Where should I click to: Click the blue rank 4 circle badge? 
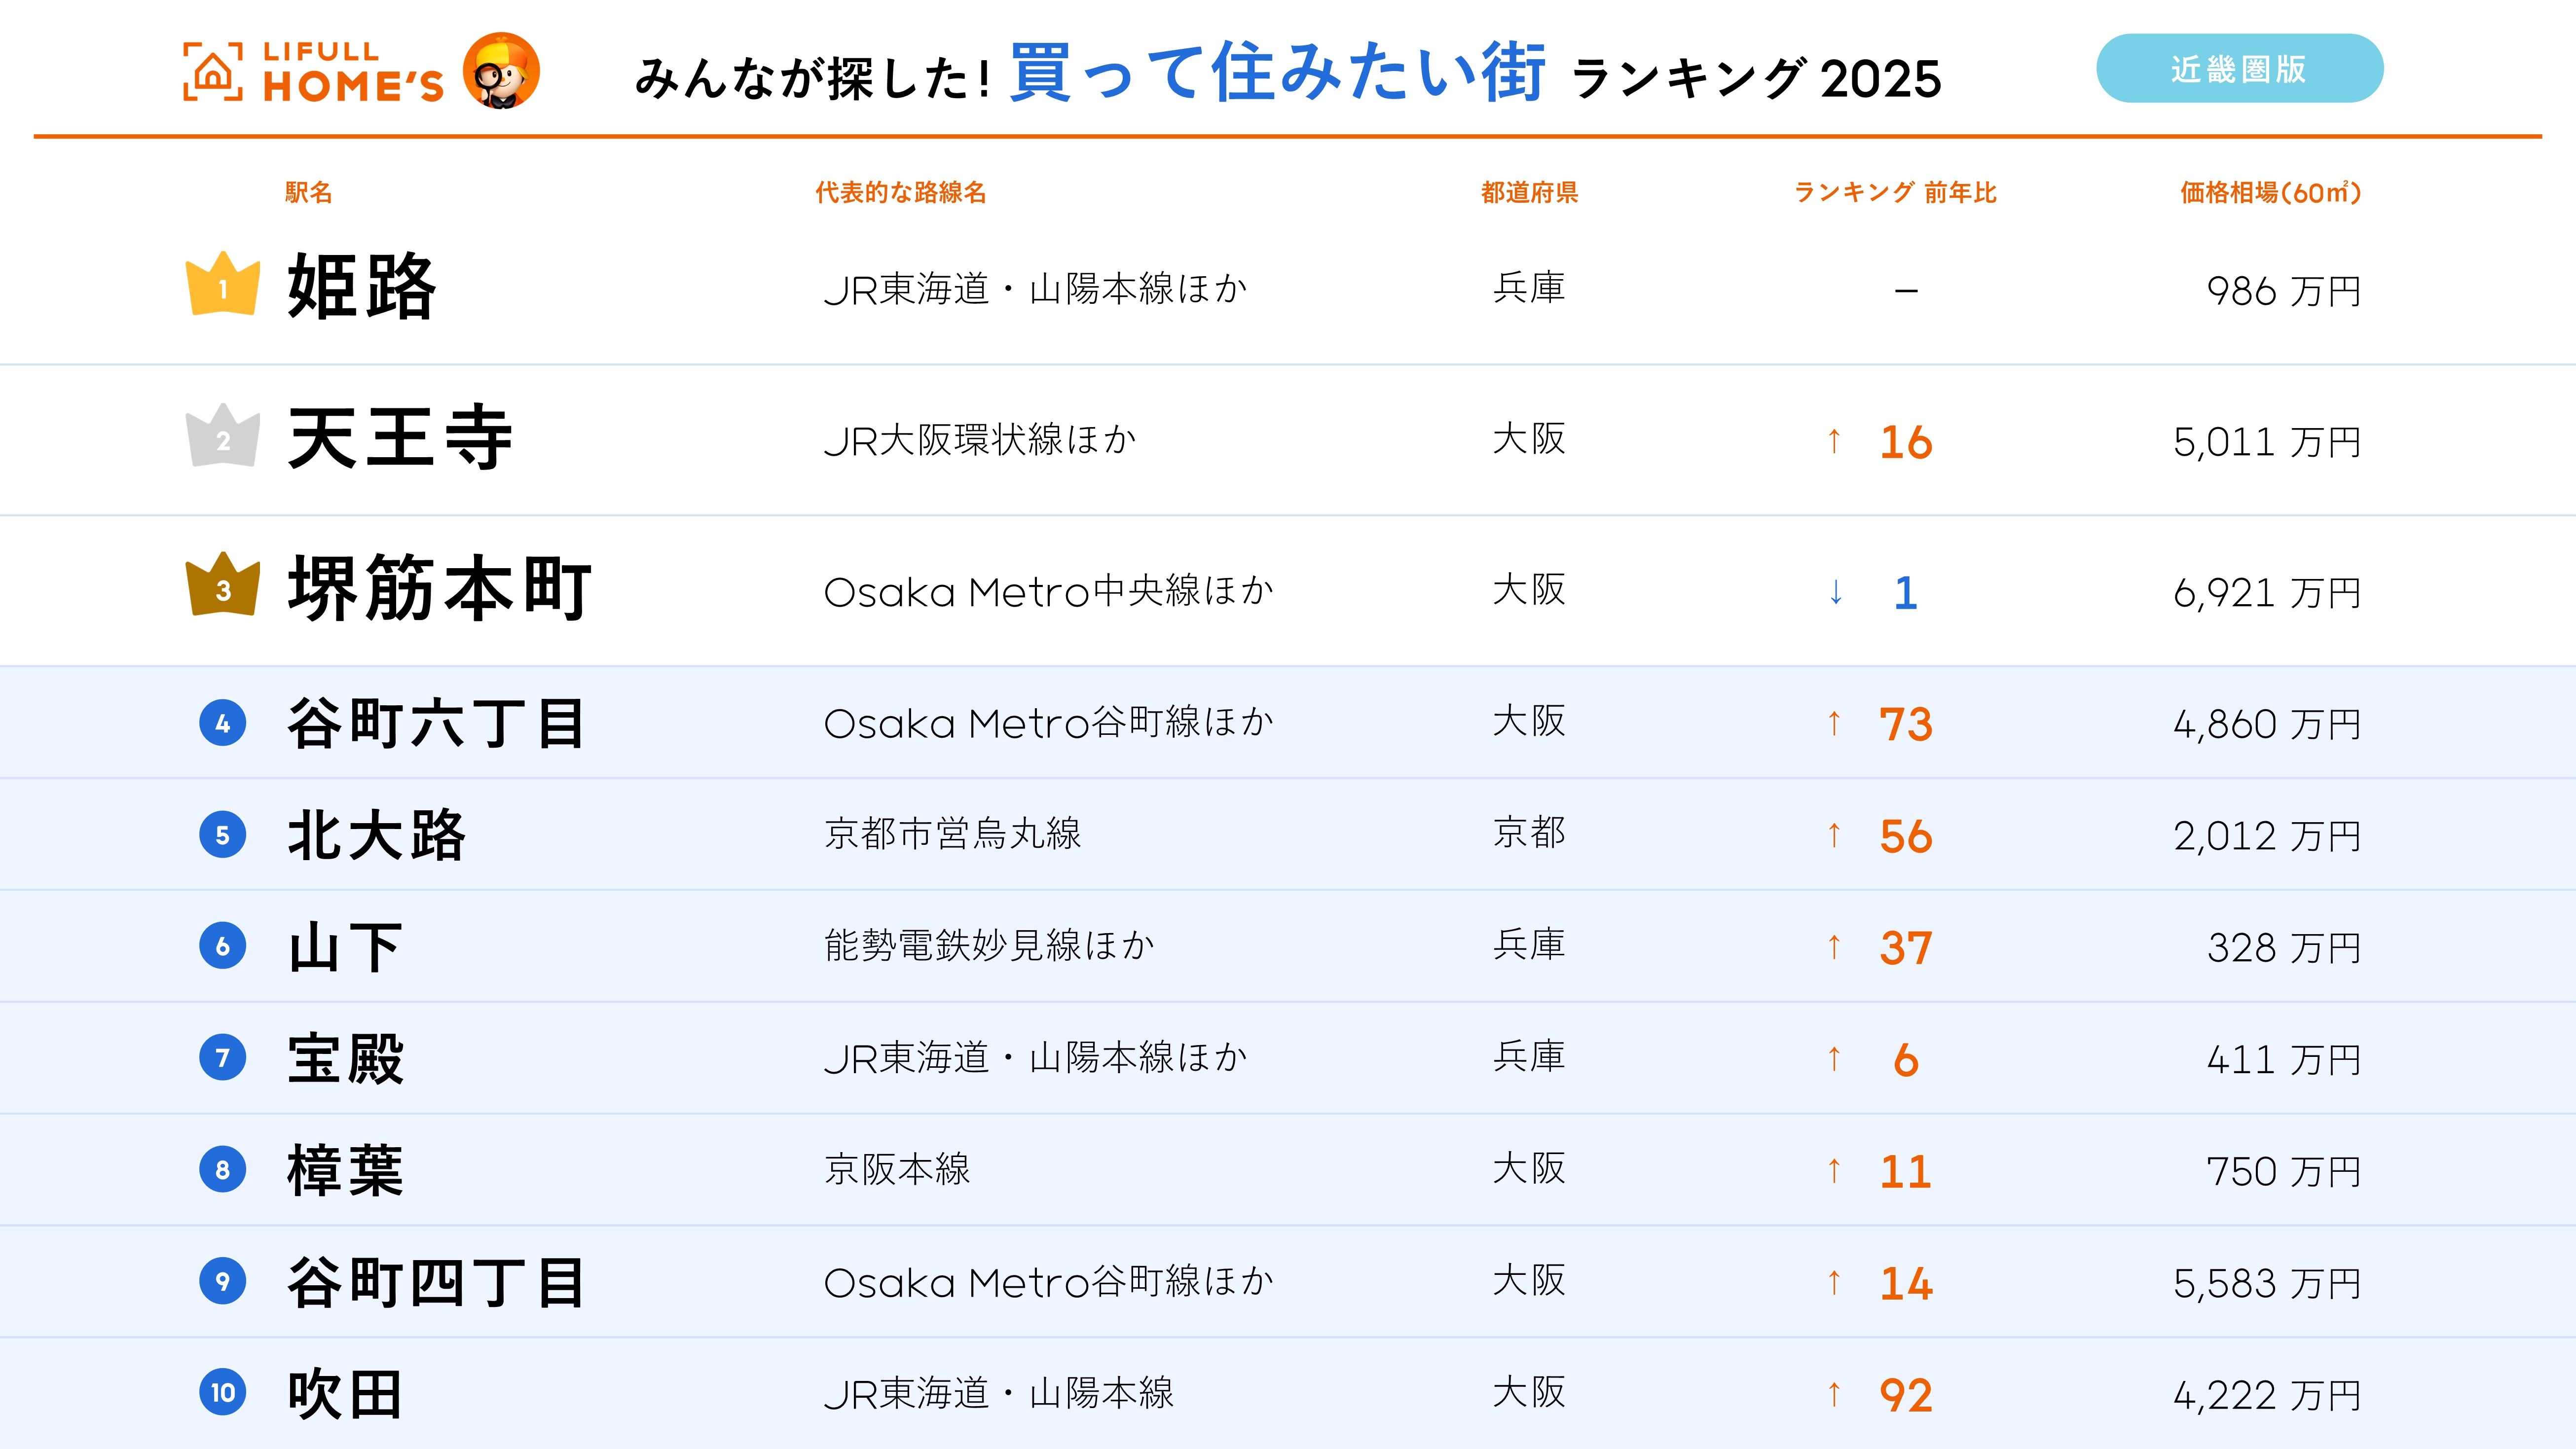(x=223, y=723)
